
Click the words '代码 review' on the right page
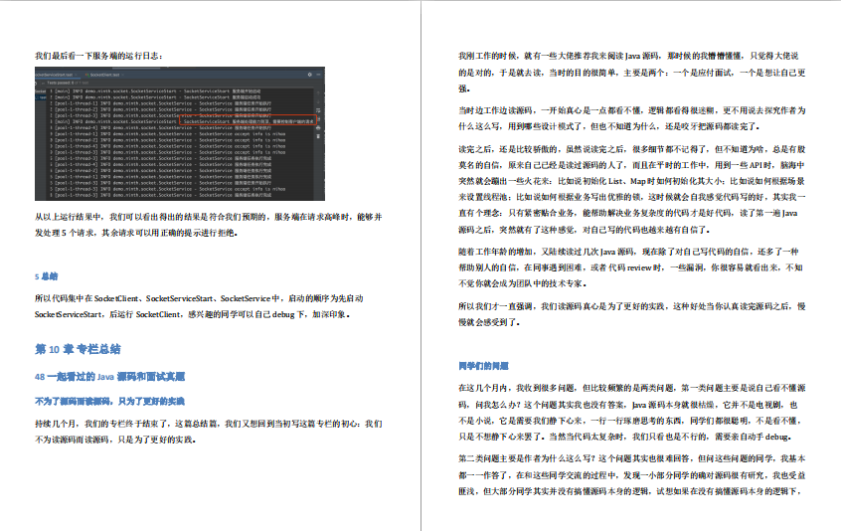tap(629, 267)
